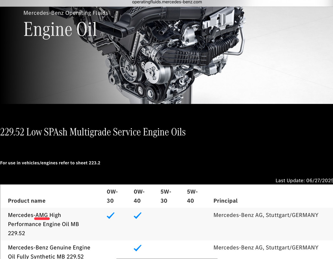Click the 0W-40 checkmark in the Genuine Engine Oil row
Screen dimensions: 333x259
click(138, 248)
